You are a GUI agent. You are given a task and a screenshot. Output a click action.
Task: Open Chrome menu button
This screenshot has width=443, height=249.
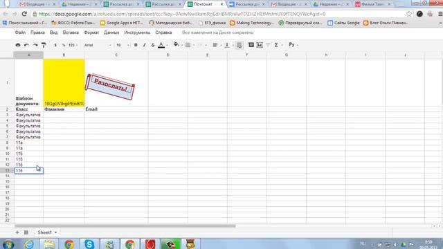[x=440, y=14]
